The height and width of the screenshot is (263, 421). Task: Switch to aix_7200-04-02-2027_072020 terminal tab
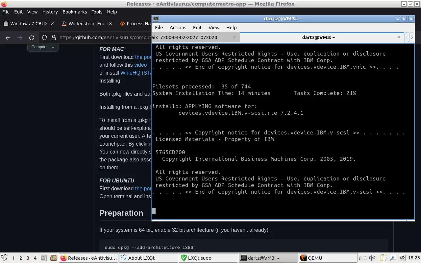click(196, 37)
